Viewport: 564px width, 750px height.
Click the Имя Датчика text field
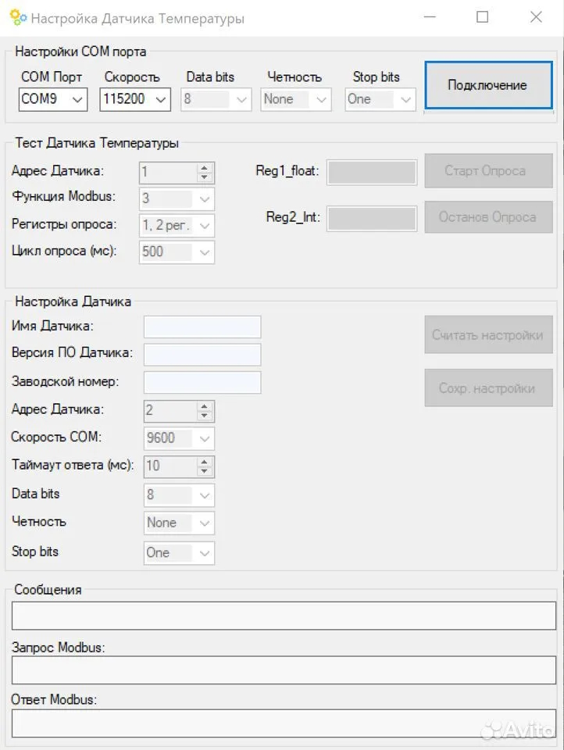pyautogui.click(x=202, y=327)
